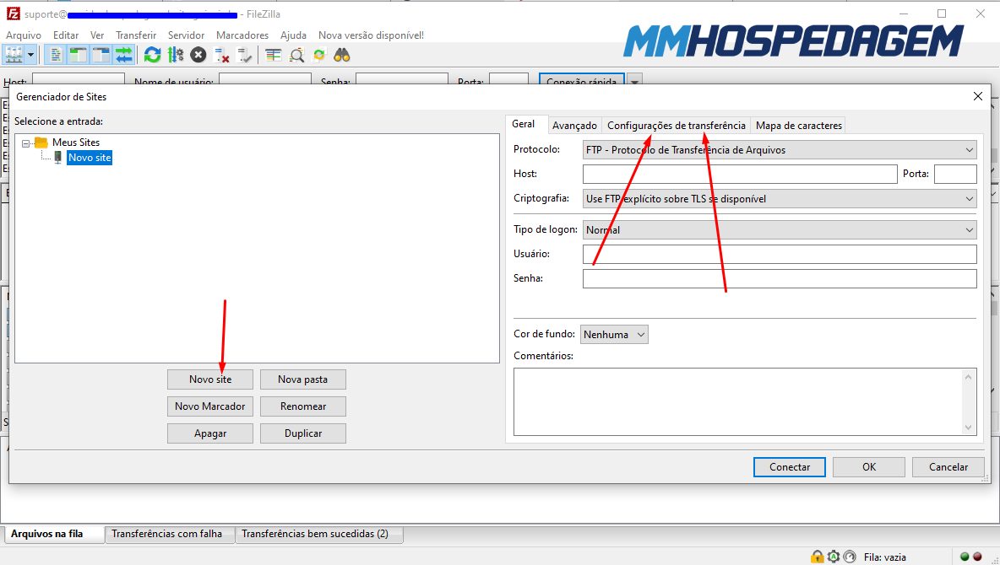Image resolution: width=1000 pixels, height=565 pixels.
Task: Toggle the message log display icon
Action: [56, 56]
